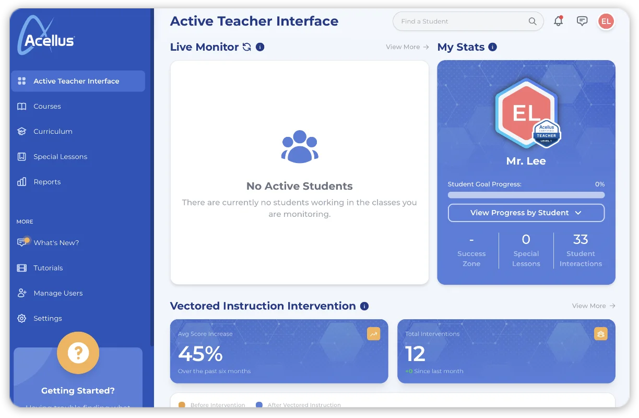Image resolution: width=639 pixels, height=418 pixels.
Task: Click the Active Teacher Interface page title
Action: [254, 21]
